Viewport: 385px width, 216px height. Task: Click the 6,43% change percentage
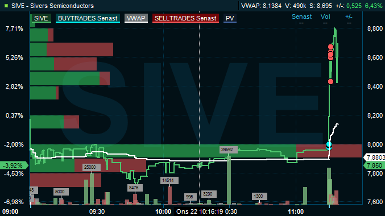pyautogui.click(x=374, y=6)
